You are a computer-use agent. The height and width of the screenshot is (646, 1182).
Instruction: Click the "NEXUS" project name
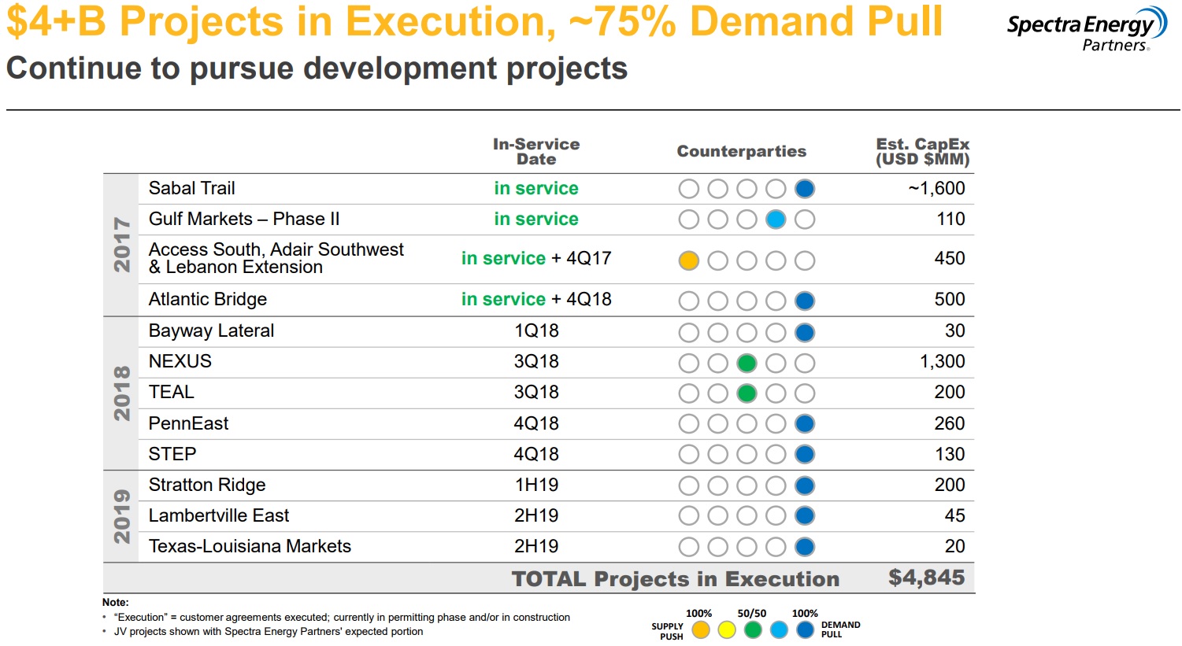[180, 361]
